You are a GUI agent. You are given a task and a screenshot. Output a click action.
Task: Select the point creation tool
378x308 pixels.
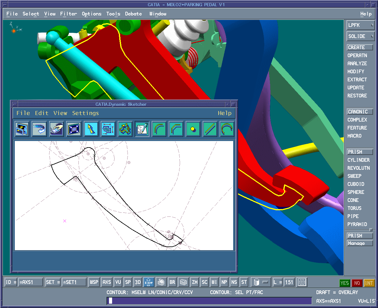click(x=193, y=129)
